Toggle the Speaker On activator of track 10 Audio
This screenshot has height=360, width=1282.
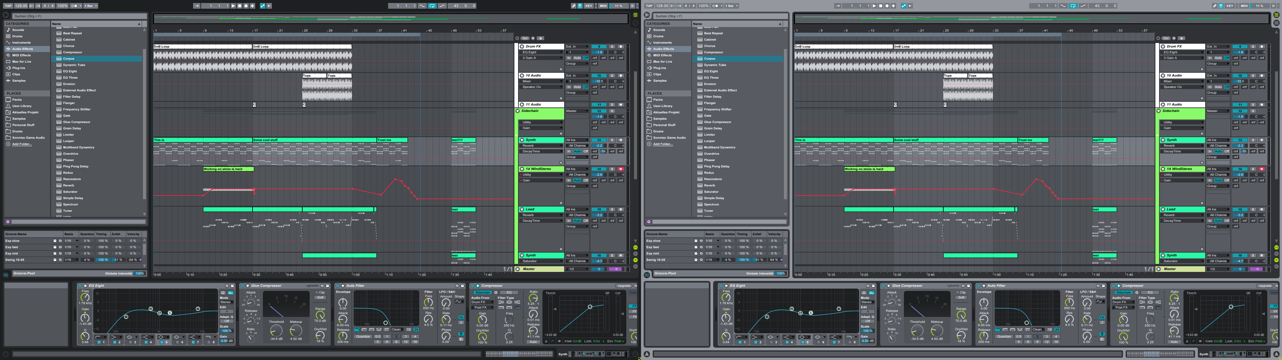pos(541,86)
